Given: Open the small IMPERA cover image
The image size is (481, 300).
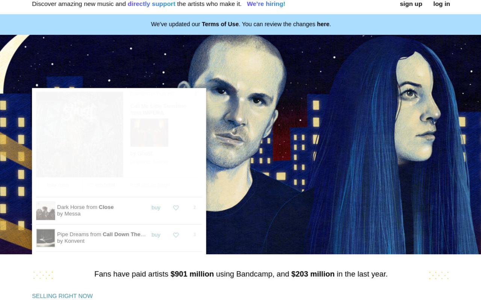Looking at the screenshot, I should tap(149, 132).
